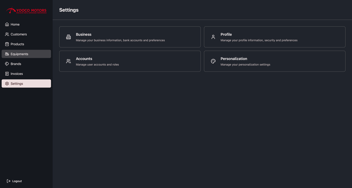Screen dimensions: 352x188
Task: Click the Settings gear icon in the sidebar
Action: click(7, 84)
